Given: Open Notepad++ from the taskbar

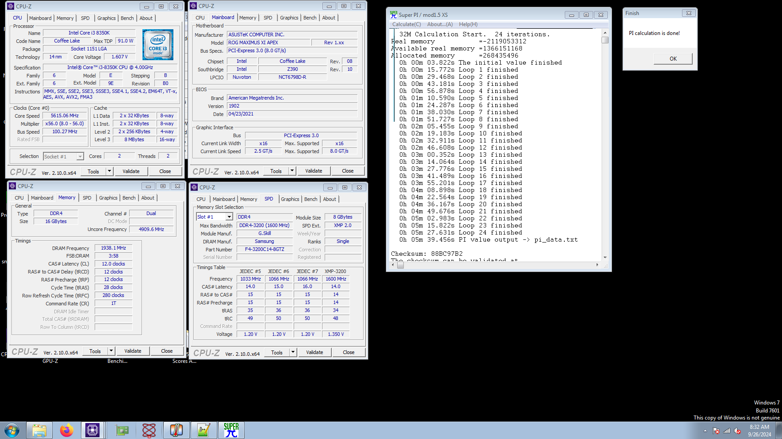Looking at the screenshot, I should point(204,430).
